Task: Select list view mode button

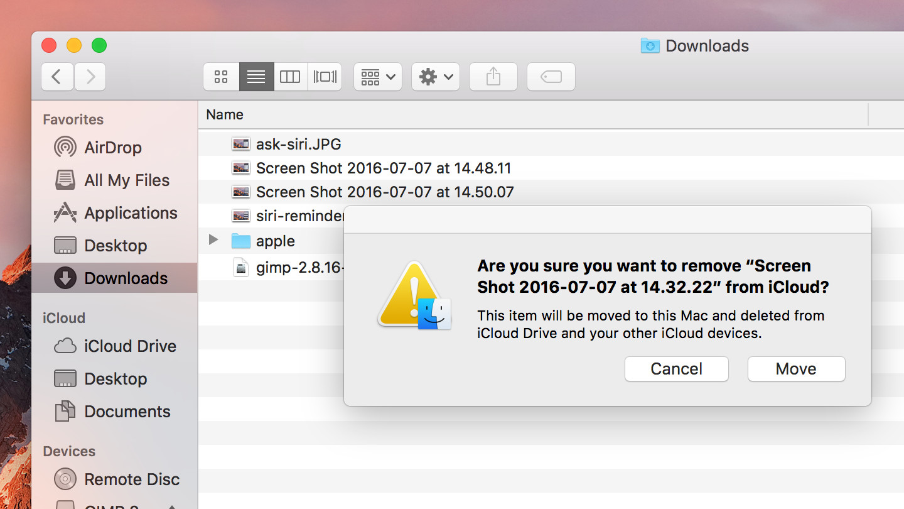Action: (256, 77)
